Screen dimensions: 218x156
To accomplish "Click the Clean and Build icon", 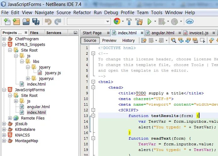I will 139,22.
